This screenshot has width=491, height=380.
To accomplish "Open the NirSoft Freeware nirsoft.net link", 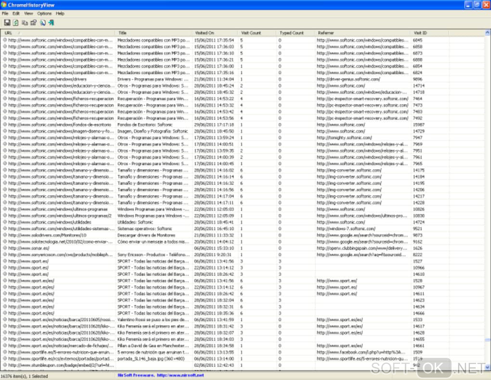I will pos(161,375).
